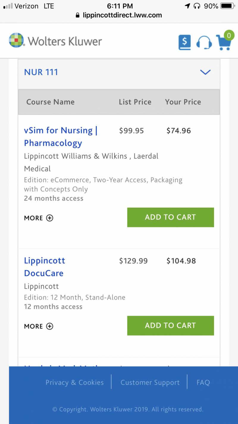
Task: Add vSim for Nursing Pharmacology to cart
Action: (170, 217)
